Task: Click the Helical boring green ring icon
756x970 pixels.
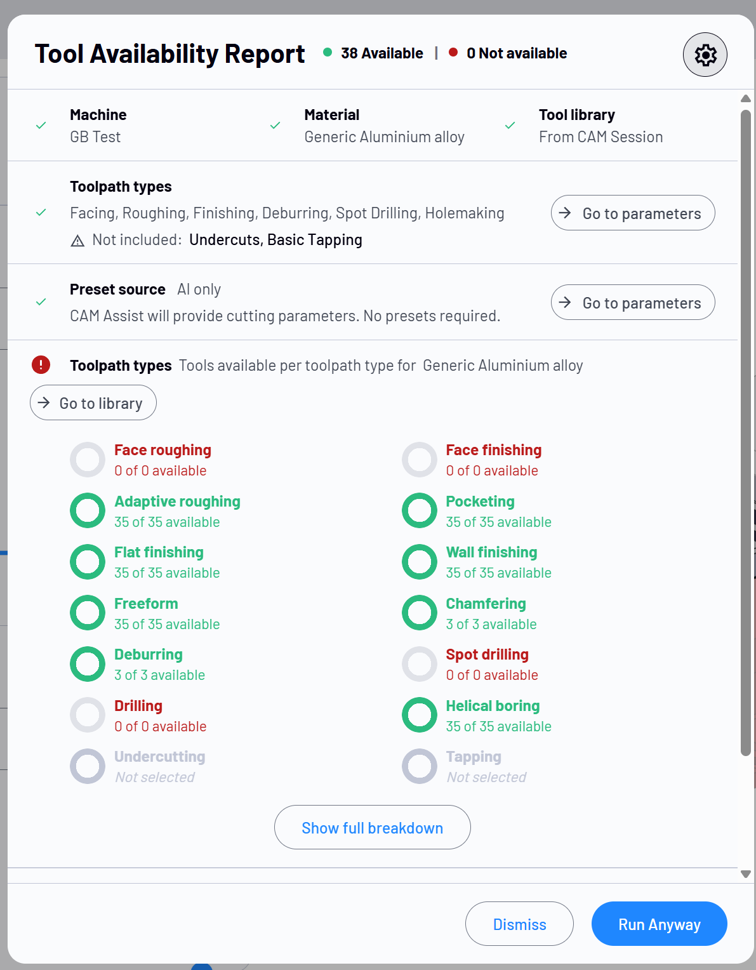Action: click(420, 715)
